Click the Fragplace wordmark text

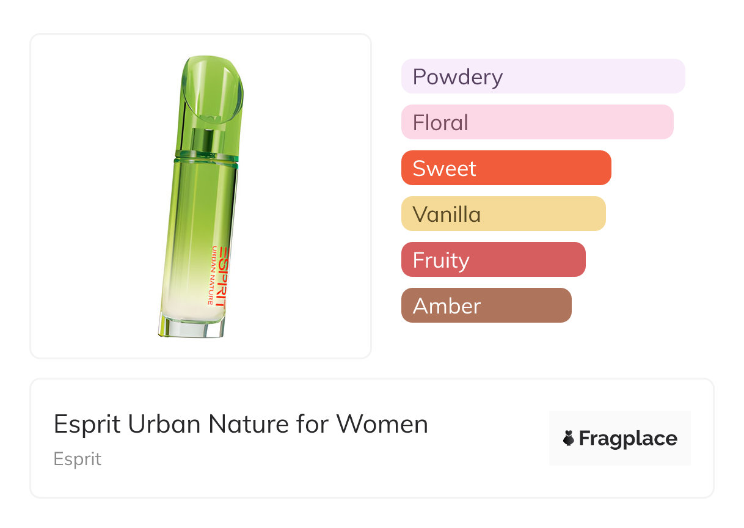click(x=628, y=439)
